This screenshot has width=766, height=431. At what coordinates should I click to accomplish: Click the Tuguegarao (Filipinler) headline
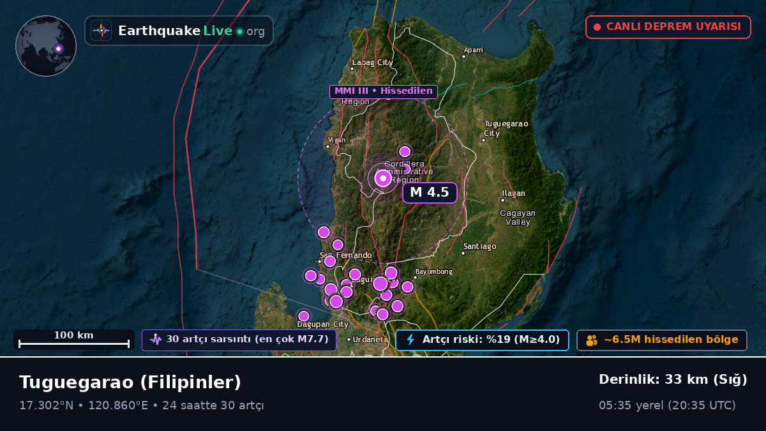pos(130,382)
